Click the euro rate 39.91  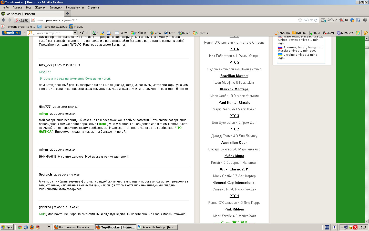click(x=328, y=33)
